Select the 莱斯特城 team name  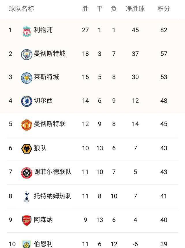point(46,77)
